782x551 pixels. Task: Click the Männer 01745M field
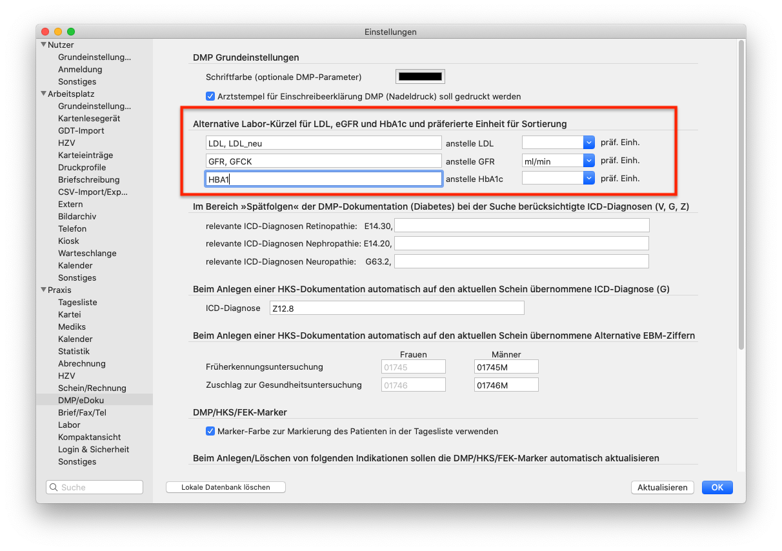(506, 366)
